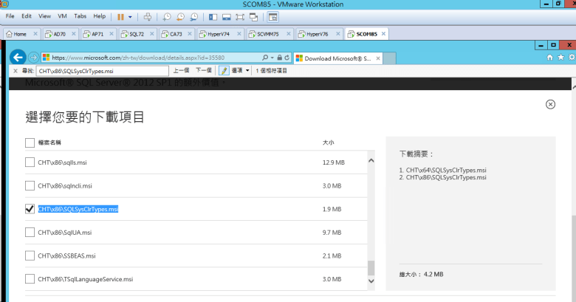Close the download selection dialog
Image resolution: width=576 pixels, height=302 pixels.
(x=550, y=105)
